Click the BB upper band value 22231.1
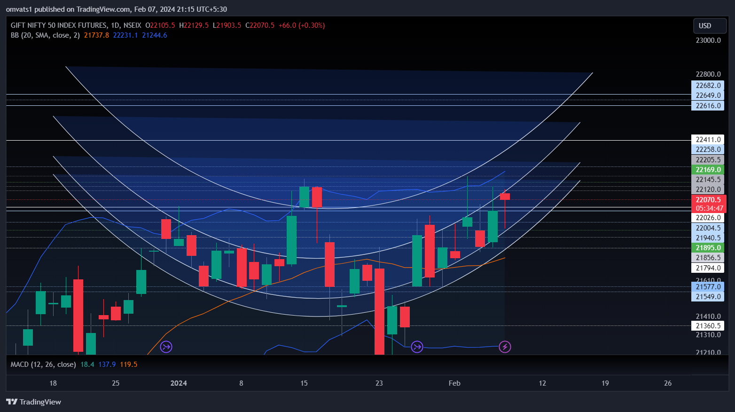Screen dimensions: 735x412 click(125, 35)
